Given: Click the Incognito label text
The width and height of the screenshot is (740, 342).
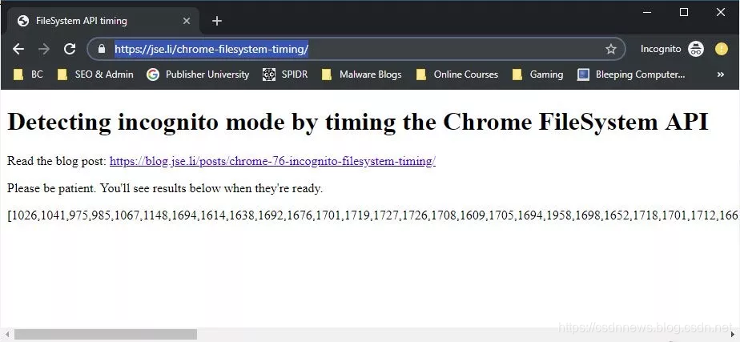Looking at the screenshot, I should coord(661,49).
